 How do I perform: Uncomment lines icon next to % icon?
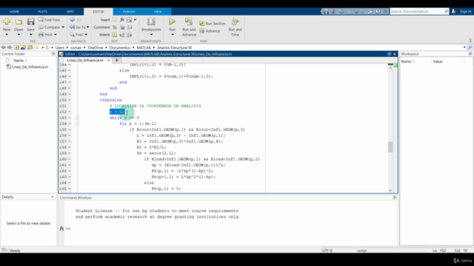[122, 27]
